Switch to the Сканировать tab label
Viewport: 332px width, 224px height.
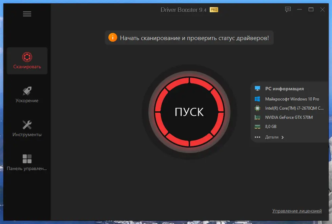tap(27, 67)
